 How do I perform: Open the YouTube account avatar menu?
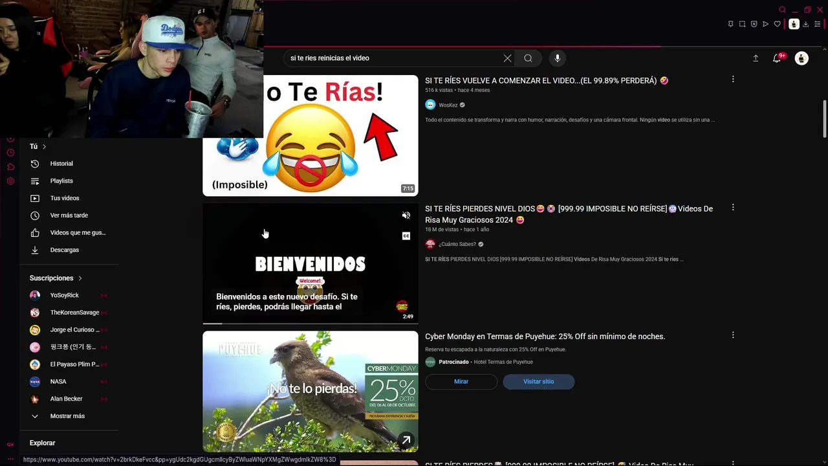[x=801, y=58]
